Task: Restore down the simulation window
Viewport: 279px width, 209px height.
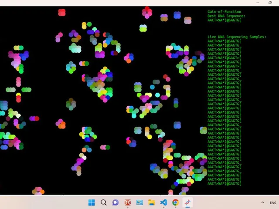Action: pos(270,3)
